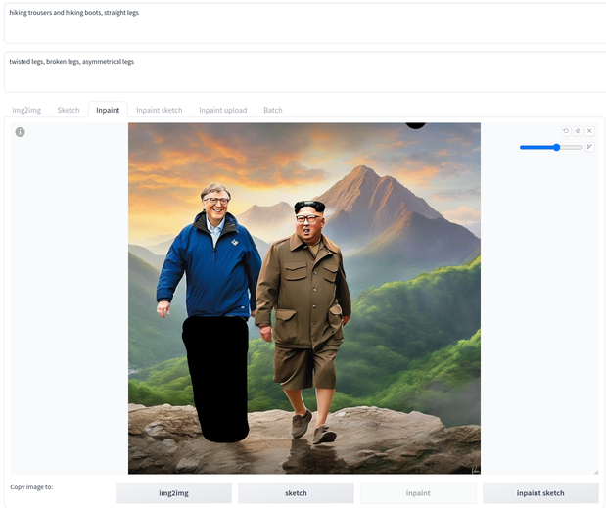This screenshot has width=606, height=508.
Task: Switch to the img2img tab
Action: pos(26,110)
